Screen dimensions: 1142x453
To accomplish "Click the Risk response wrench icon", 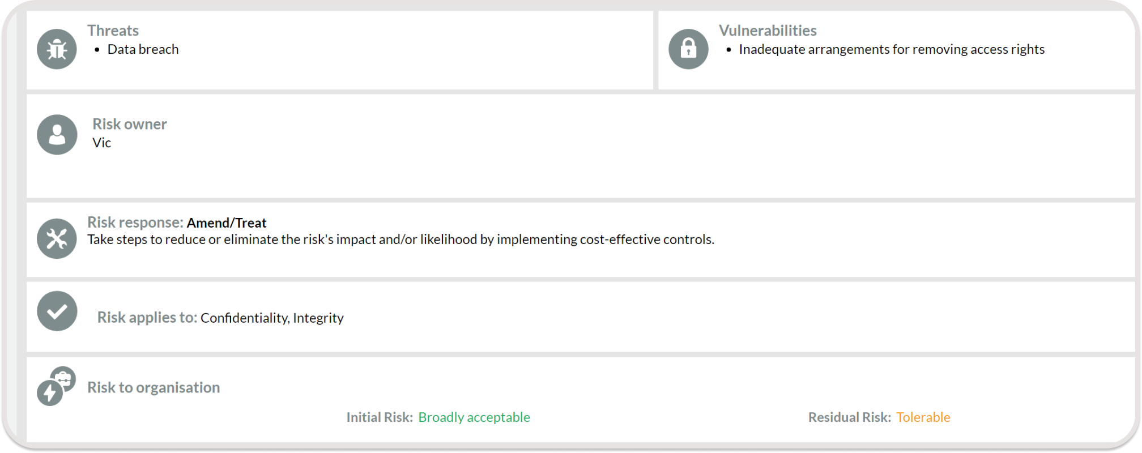I will pos(57,239).
